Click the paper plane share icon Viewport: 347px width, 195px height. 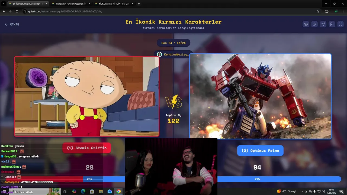point(323,24)
